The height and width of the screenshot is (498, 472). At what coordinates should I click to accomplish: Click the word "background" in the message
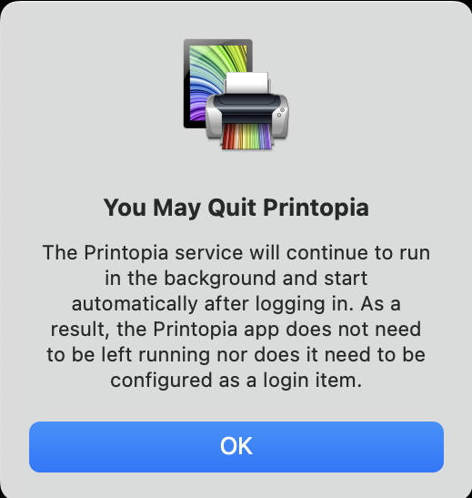[220, 279]
